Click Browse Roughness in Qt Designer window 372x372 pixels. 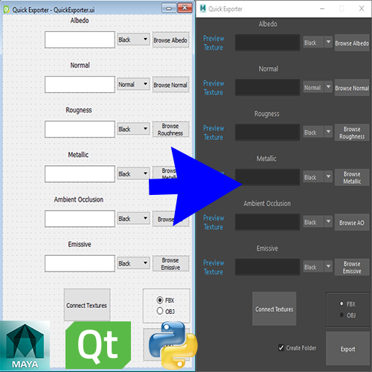point(170,129)
